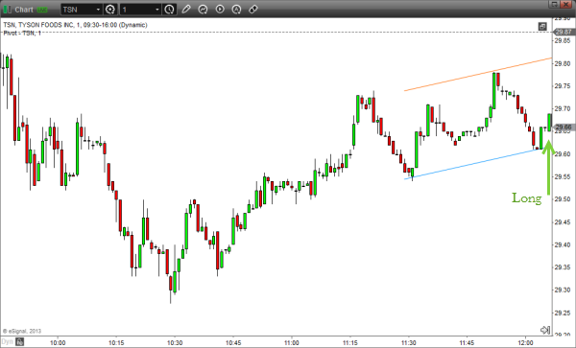Viewport: 576px width, 348px height.
Task: Select the pencil drawing tools icon
Action: (x=186, y=10)
